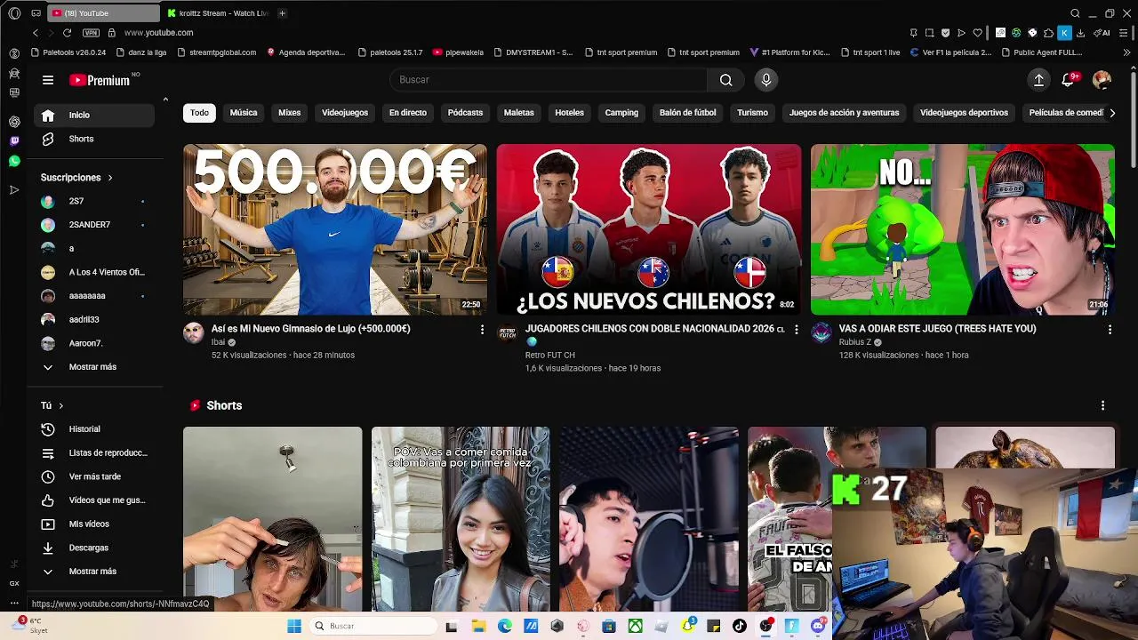The height and width of the screenshot is (640, 1138).
Task: Open the Suscripciones section chevron
Action: 110,178
